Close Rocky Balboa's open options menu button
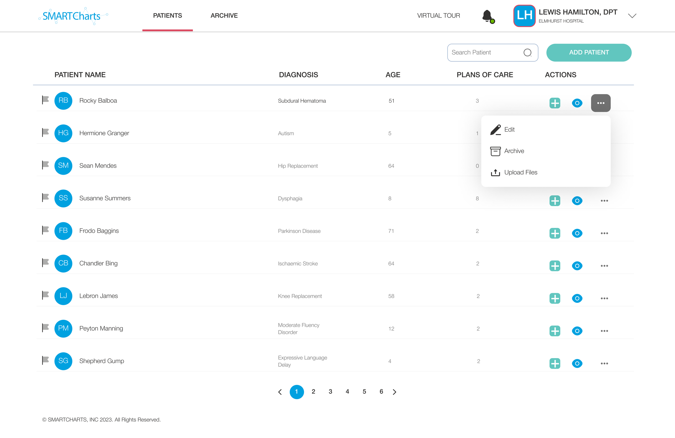This screenshot has height=438, width=675. pyautogui.click(x=600, y=103)
